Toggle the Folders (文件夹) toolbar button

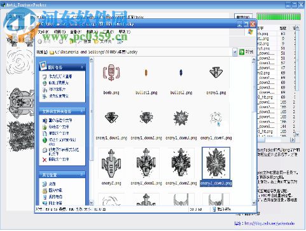(x=102, y=42)
